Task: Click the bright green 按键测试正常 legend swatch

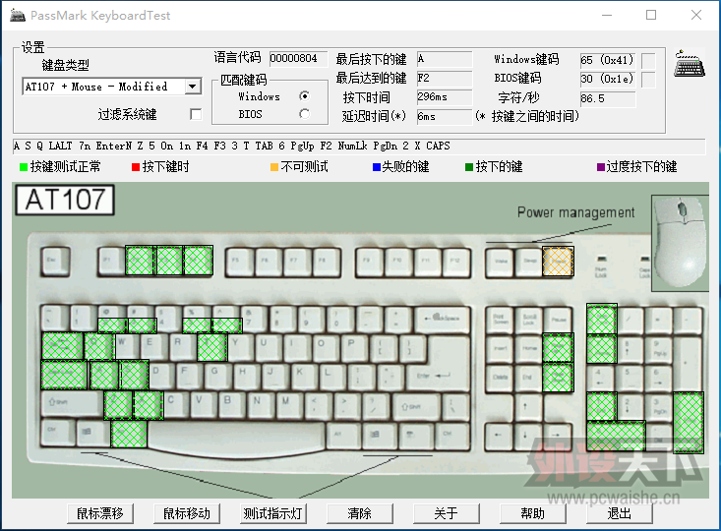Action: (24, 167)
